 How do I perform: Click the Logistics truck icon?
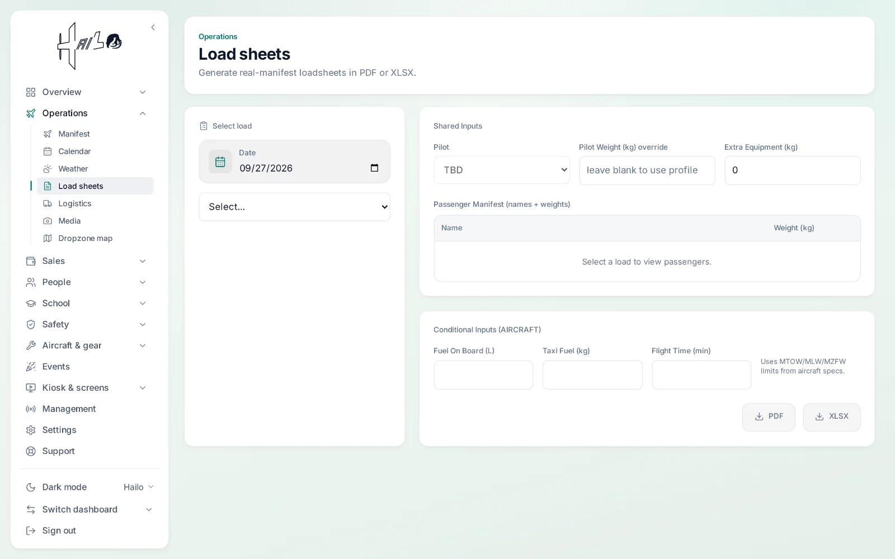[x=48, y=203]
